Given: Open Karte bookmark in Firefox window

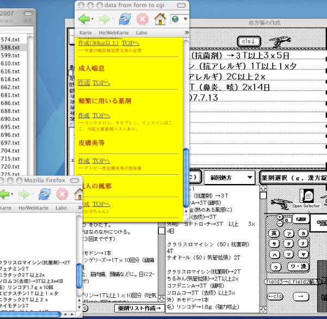Looking at the screenshot, I should pos(5,208).
